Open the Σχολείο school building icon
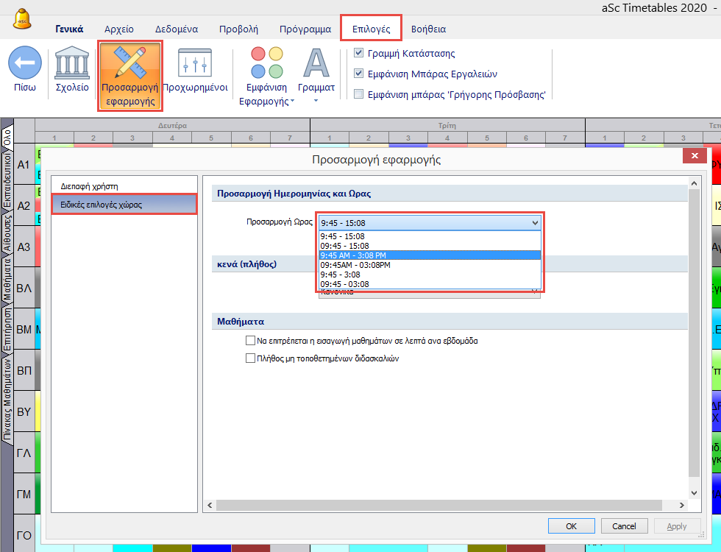The width and height of the screenshot is (721, 552). tap(72, 64)
